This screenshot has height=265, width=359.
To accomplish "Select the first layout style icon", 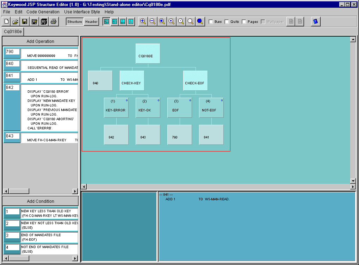I will coord(106,22).
